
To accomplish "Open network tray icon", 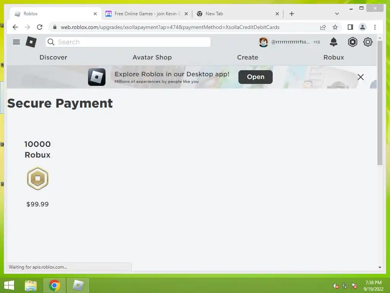I will pyautogui.click(x=345, y=286).
